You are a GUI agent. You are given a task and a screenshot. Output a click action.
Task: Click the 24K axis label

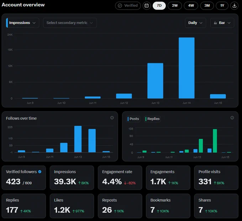point(10,35)
